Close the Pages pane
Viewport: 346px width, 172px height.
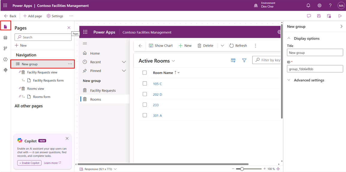tap(69, 28)
